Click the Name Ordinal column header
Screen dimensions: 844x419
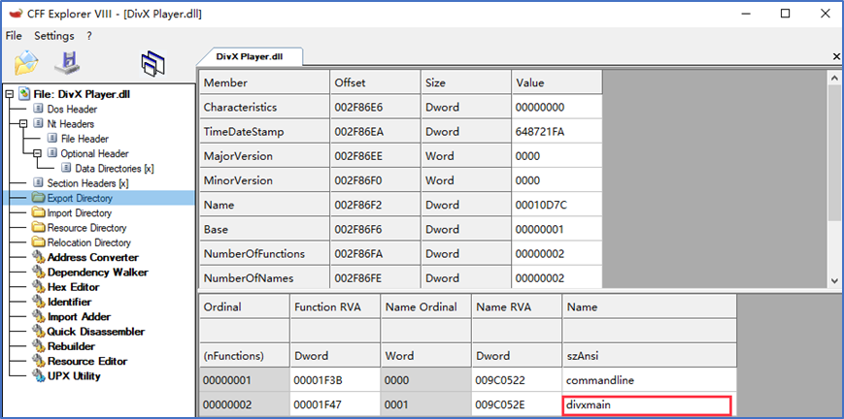click(425, 306)
